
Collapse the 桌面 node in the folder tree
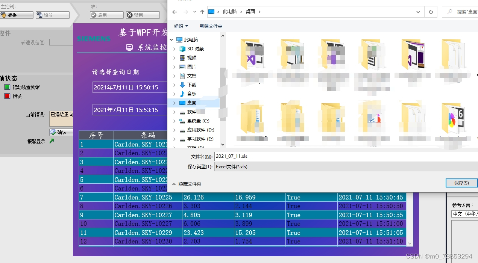(174, 103)
